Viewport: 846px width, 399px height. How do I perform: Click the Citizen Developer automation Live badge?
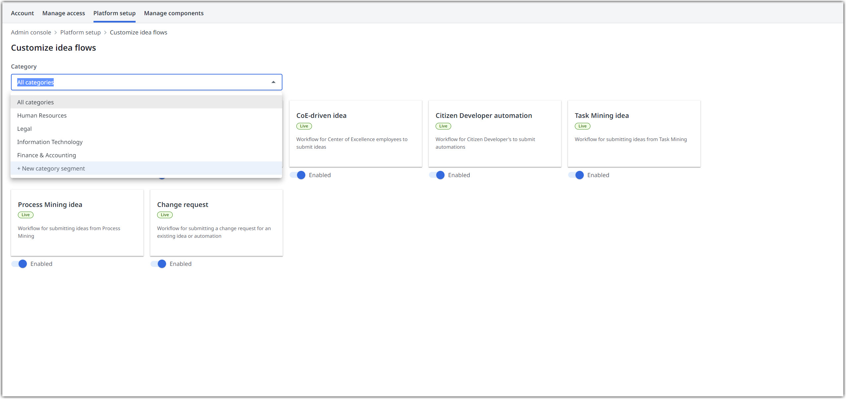pos(444,125)
